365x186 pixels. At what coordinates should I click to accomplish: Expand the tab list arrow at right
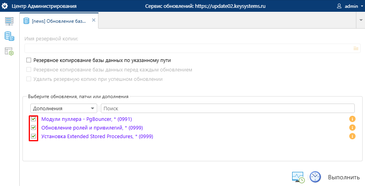click(x=361, y=20)
